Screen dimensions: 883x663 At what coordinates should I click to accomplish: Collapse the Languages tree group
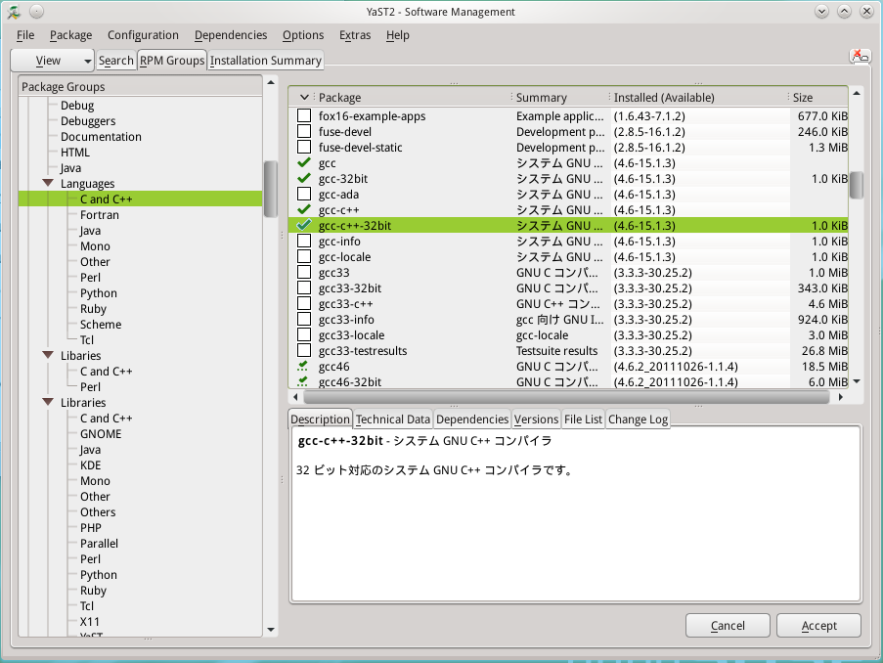(49, 183)
